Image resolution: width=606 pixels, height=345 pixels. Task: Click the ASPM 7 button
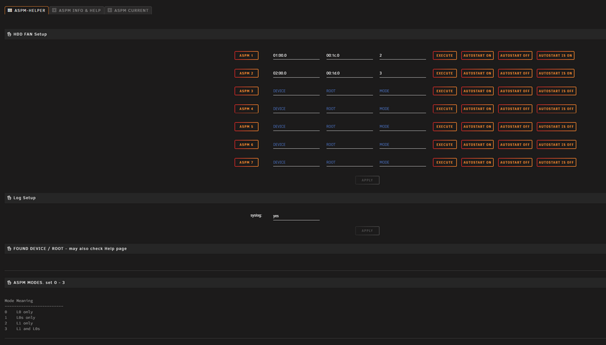246,162
